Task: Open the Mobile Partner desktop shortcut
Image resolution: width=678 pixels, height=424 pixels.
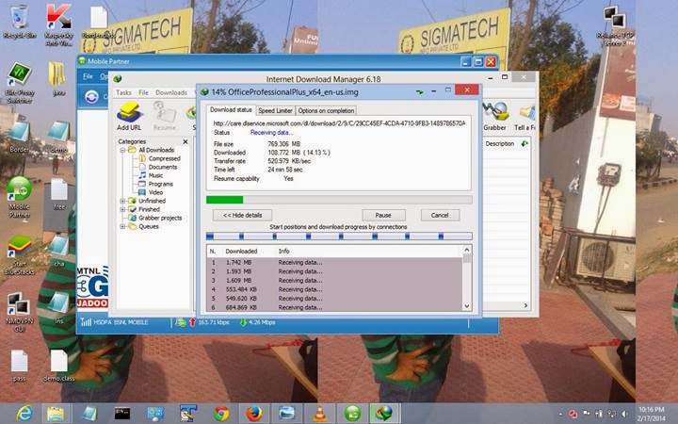Action: (19, 197)
